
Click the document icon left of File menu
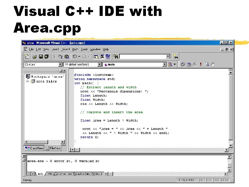tap(26, 49)
